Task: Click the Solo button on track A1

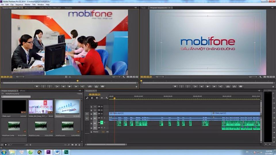Action: pos(105,118)
